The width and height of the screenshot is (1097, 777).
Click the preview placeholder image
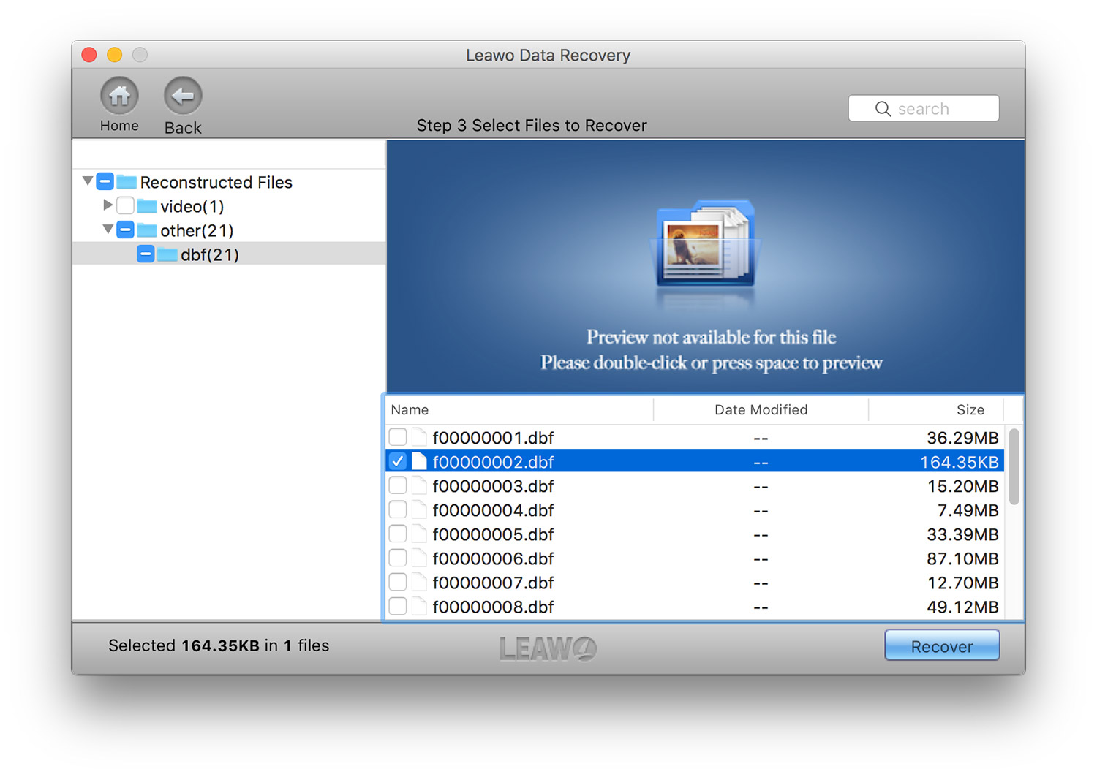point(705,245)
